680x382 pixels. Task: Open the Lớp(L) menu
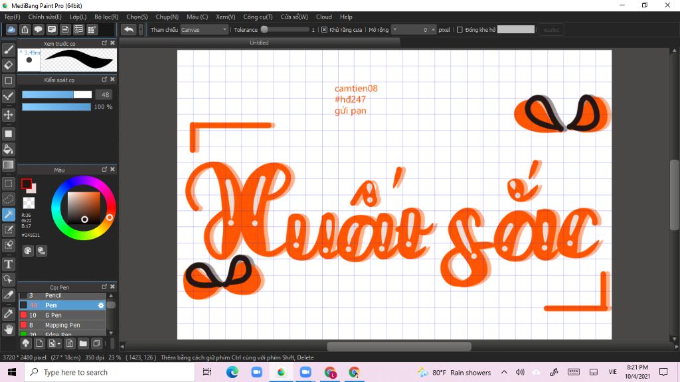pyautogui.click(x=78, y=17)
